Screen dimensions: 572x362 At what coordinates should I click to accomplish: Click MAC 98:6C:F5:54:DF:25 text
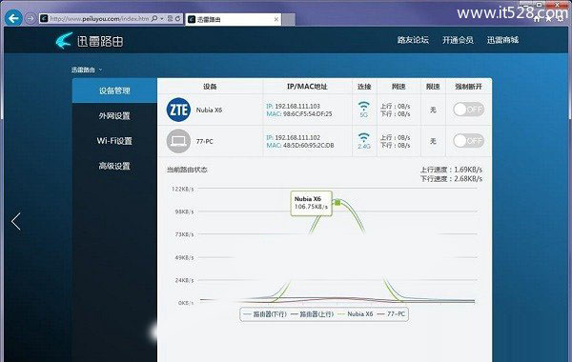[x=299, y=114]
